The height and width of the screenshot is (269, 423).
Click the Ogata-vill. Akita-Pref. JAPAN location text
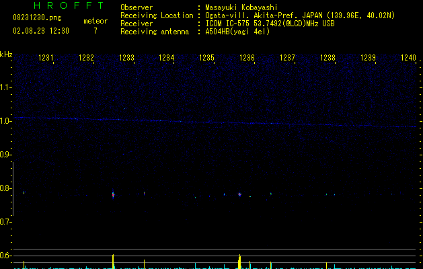click(300, 15)
